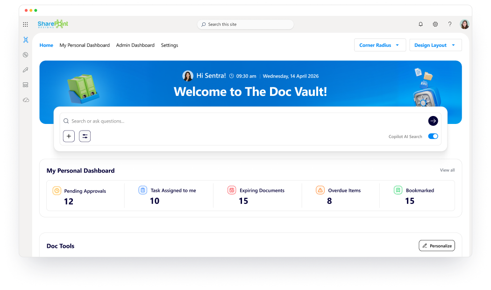Open the settings gear icon
This screenshot has height=290, width=491.
click(435, 24)
